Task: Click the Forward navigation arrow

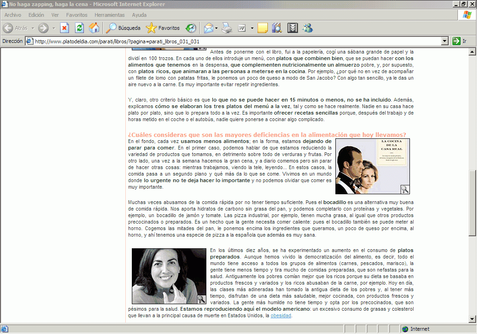Action: coord(43,28)
